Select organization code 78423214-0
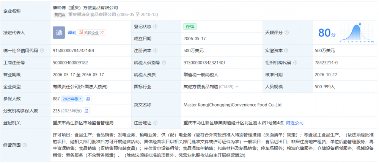 click(x=326, y=63)
